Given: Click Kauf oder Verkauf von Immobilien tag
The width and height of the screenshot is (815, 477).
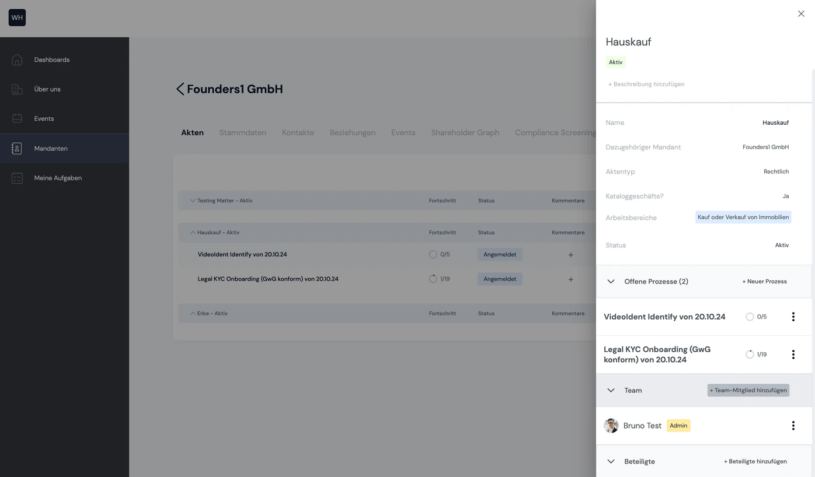Looking at the screenshot, I should [743, 218].
